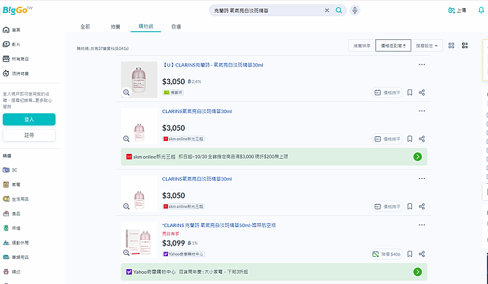Expand the 搜尋設定 search settings dropdown
Image resolution: width=488 pixels, height=284 pixels.
point(427,46)
